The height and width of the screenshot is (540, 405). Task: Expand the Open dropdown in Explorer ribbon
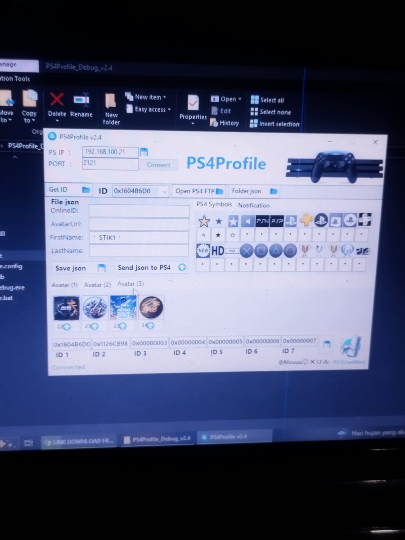click(226, 99)
